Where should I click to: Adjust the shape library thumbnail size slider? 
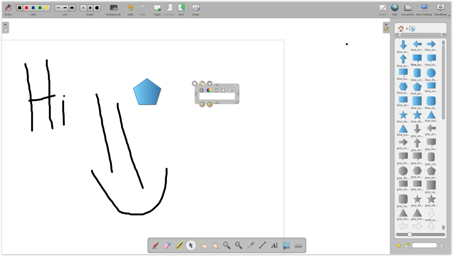[x=410, y=234]
